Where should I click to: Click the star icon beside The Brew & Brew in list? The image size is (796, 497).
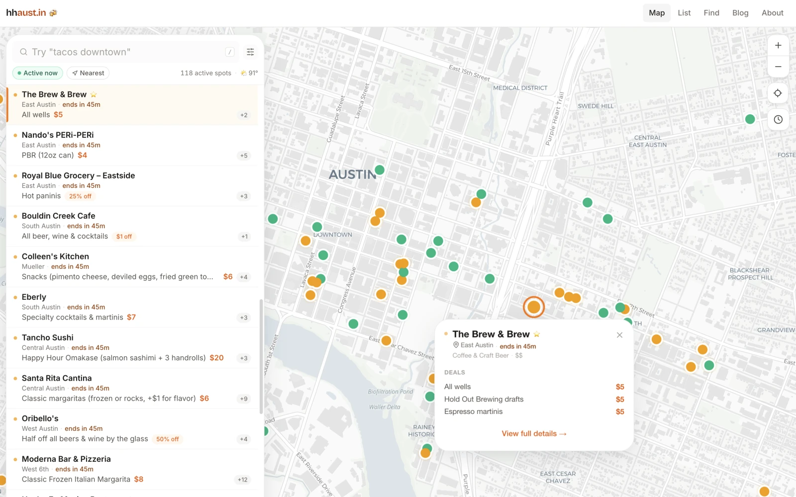[94, 94]
